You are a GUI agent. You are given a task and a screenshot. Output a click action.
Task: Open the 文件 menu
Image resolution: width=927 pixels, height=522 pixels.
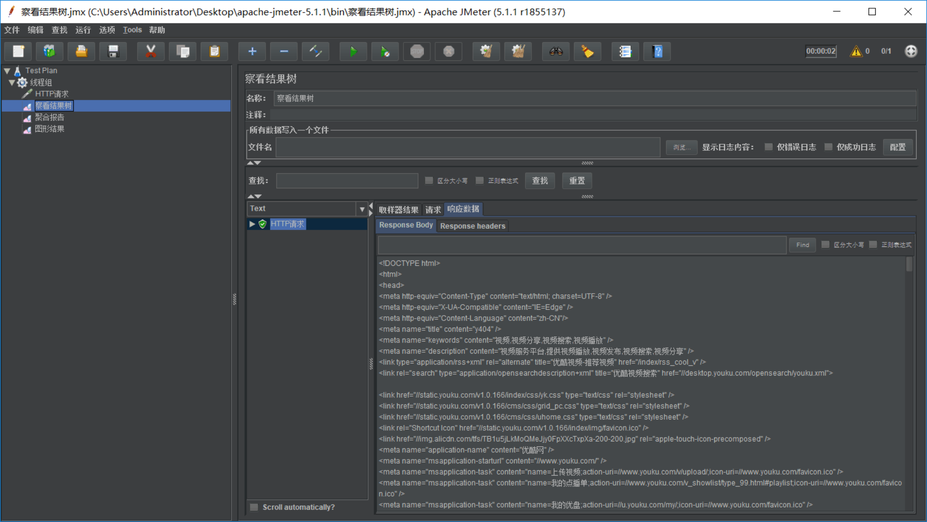pyautogui.click(x=12, y=30)
